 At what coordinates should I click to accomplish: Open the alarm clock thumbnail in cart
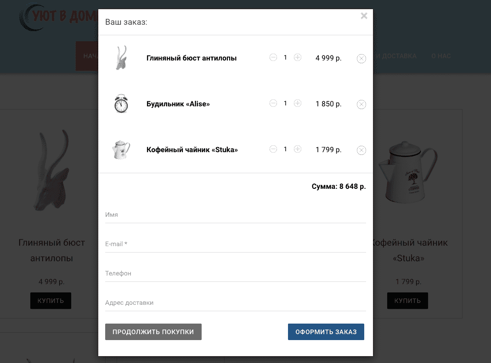click(x=121, y=104)
